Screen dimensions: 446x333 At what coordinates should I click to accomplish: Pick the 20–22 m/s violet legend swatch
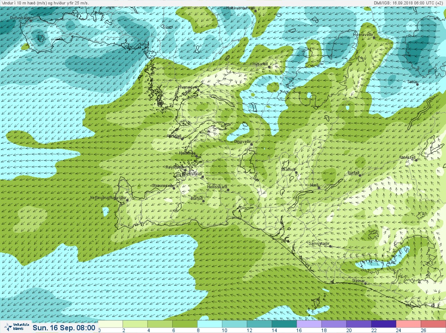[x=359, y=324]
